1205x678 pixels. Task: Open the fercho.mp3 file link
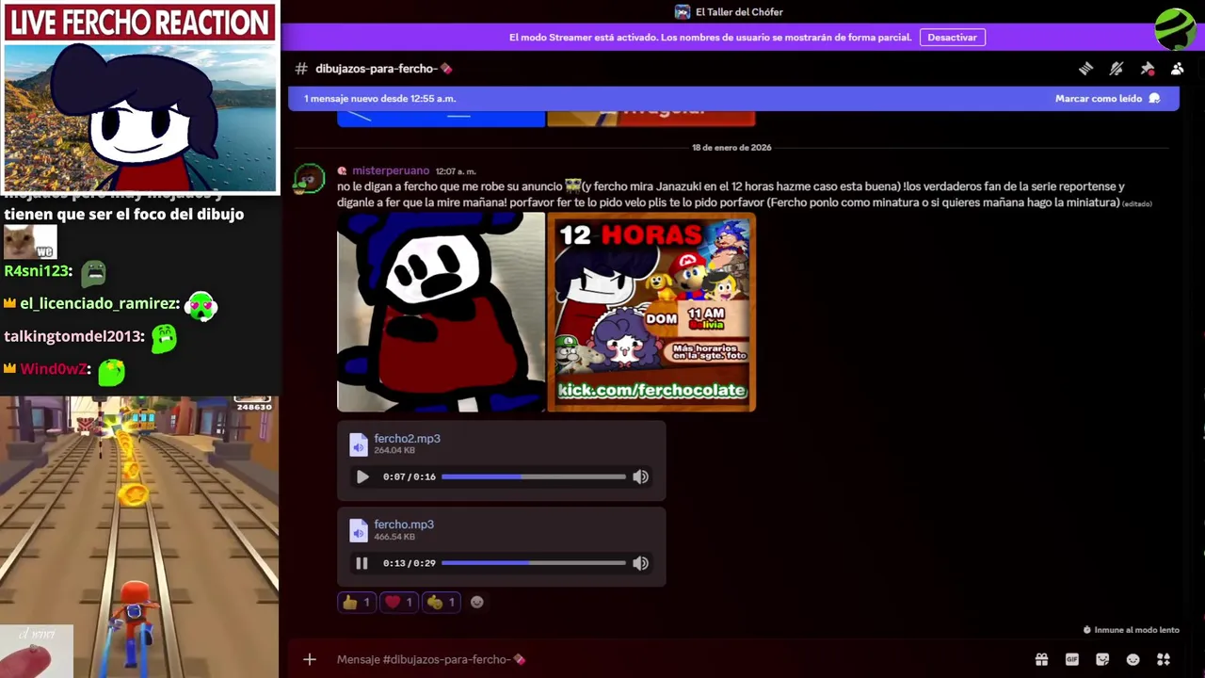pos(404,525)
